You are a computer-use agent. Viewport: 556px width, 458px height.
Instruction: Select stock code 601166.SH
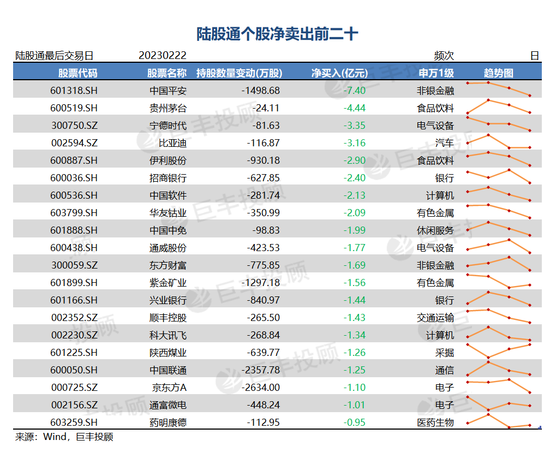point(74,300)
